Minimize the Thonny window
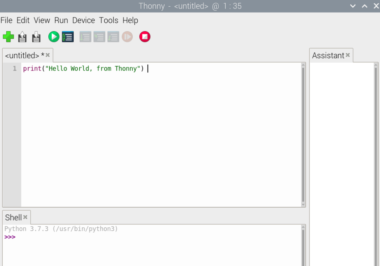The image size is (380, 266). pos(353,6)
